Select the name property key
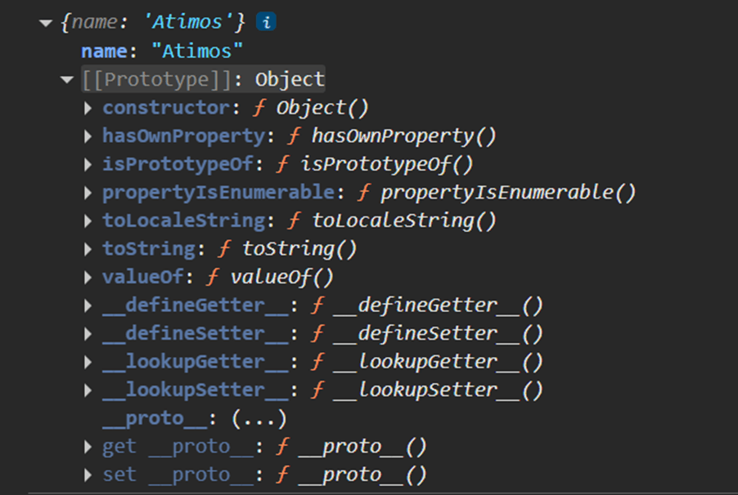The width and height of the screenshot is (738, 495). (x=103, y=51)
